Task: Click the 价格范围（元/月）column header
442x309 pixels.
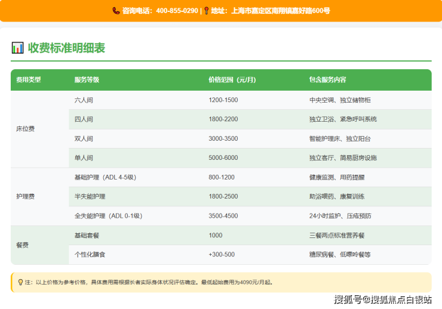Action: coord(232,80)
